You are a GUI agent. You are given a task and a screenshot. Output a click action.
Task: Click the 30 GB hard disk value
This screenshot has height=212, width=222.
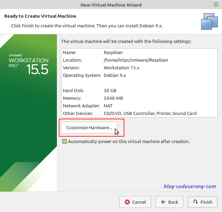click(x=110, y=90)
